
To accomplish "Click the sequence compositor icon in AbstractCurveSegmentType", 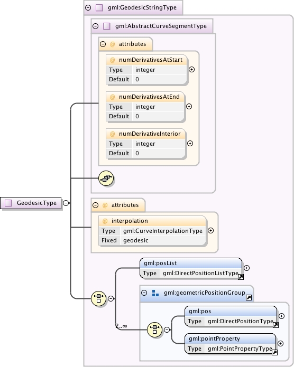I will pos(106,178).
